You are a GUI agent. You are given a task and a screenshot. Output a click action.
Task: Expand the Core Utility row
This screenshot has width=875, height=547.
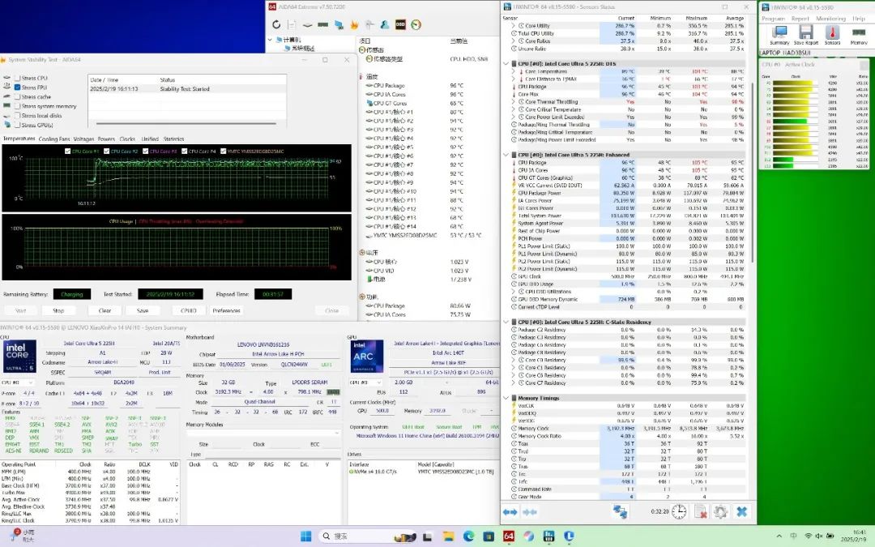point(514,26)
